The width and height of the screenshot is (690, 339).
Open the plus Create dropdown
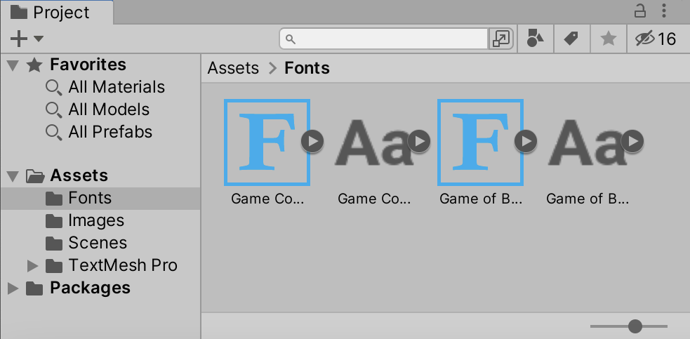click(27, 39)
